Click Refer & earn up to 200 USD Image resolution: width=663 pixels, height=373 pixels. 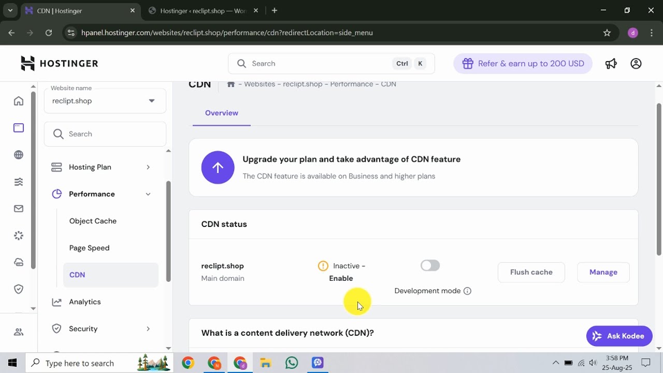[523, 63]
